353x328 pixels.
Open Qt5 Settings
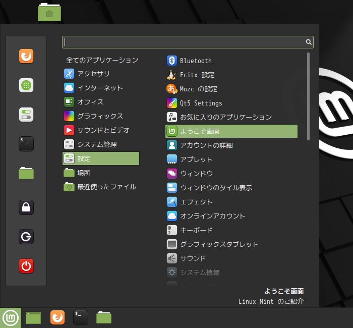coord(231,103)
